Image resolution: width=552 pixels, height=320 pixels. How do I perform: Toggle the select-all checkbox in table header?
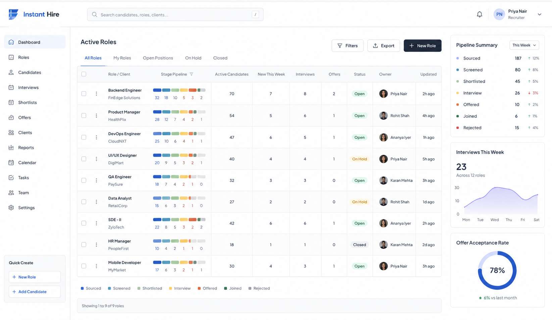pyautogui.click(x=84, y=74)
